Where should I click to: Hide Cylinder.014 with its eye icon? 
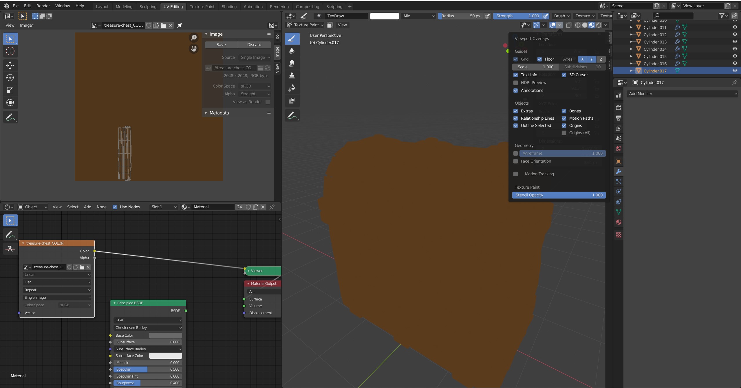click(x=735, y=49)
